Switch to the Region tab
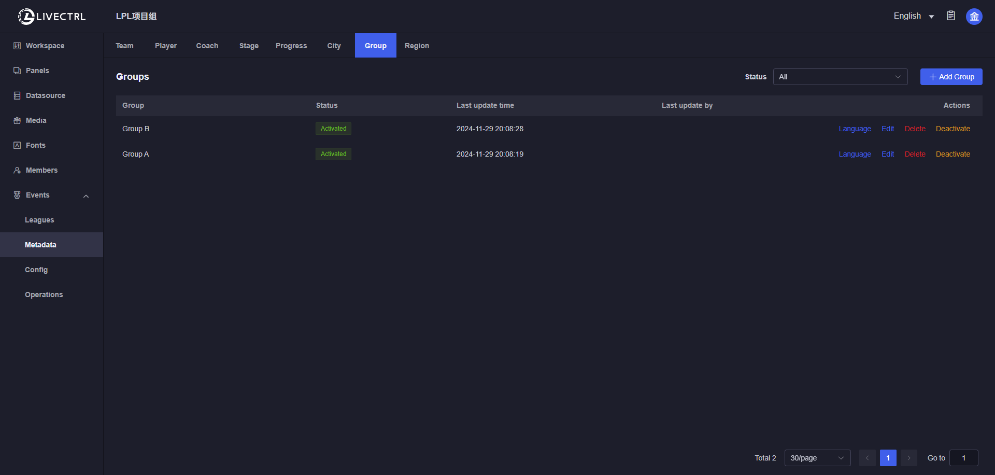Screen dimensions: 995x475 [417, 46]
